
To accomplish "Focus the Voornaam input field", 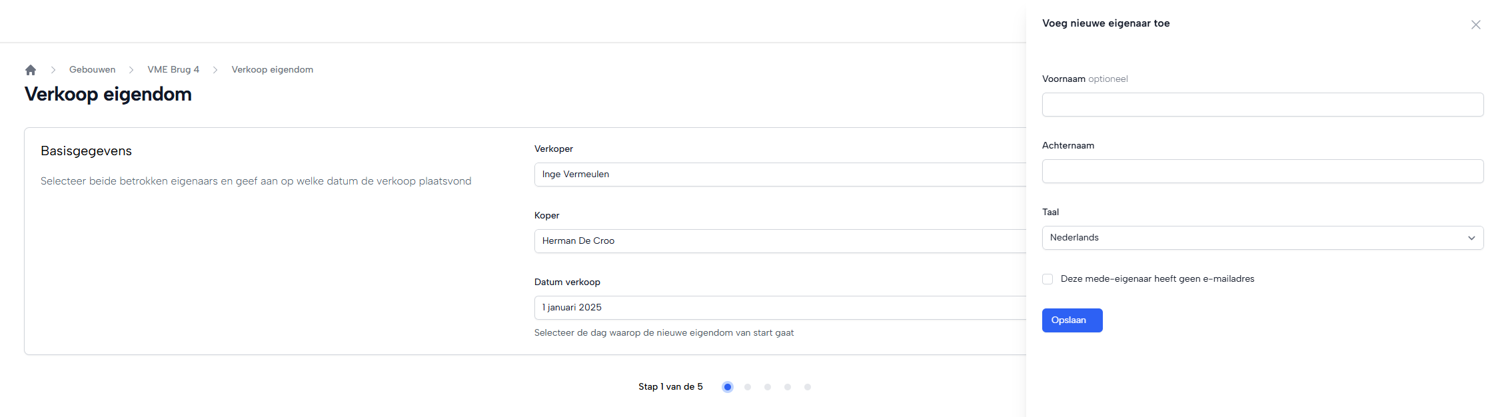I will [1262, 105].
